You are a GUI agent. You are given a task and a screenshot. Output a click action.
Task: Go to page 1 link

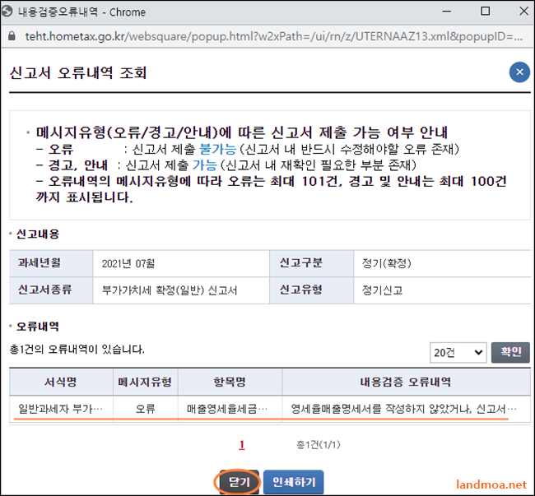241,444
